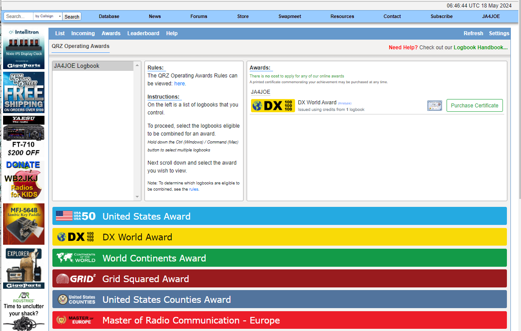Open the 'by Callsign' search dropdown

48,16
